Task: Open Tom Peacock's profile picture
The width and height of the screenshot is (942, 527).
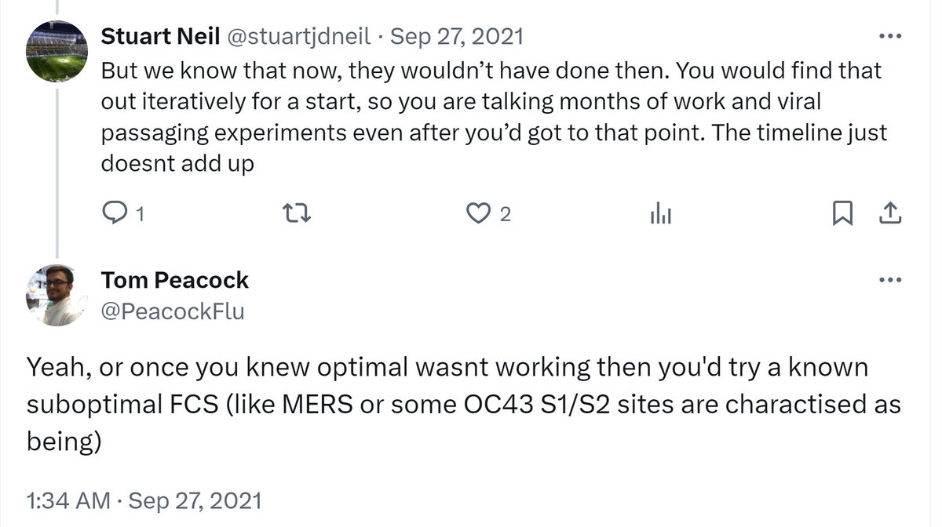Action: [x=57, y=295]
